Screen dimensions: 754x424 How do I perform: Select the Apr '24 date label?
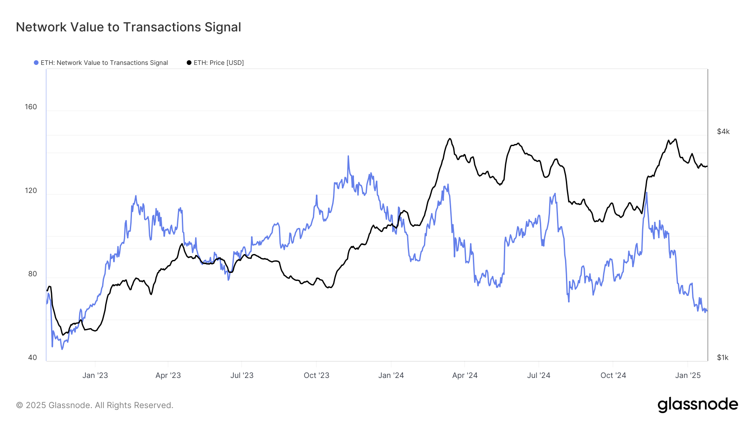(465, 375)
